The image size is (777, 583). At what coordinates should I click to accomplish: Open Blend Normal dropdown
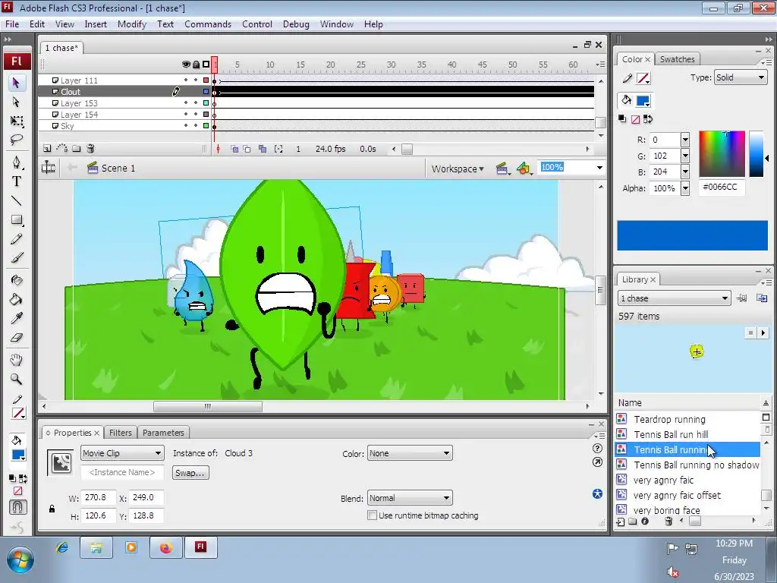coord(410,498)
